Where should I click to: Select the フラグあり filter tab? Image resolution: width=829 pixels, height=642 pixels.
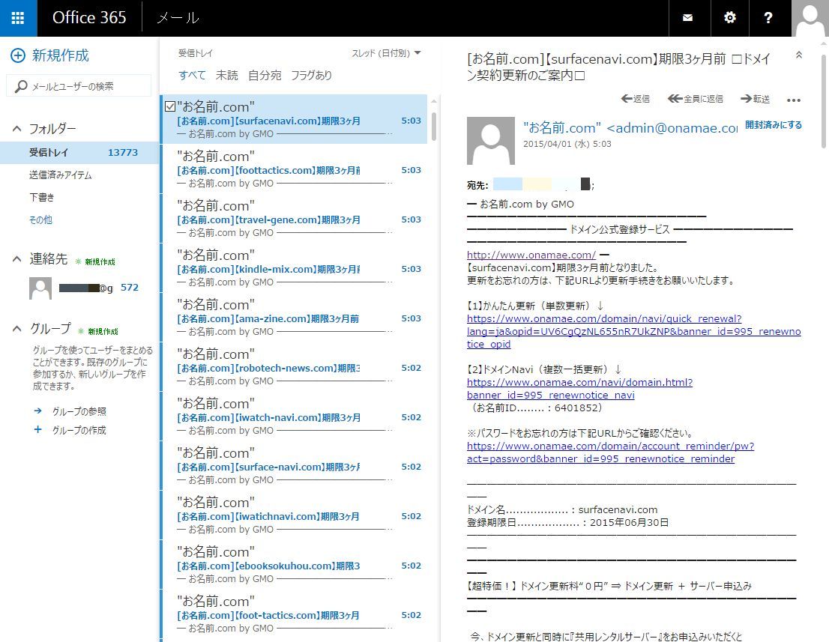tap(311, 75)
